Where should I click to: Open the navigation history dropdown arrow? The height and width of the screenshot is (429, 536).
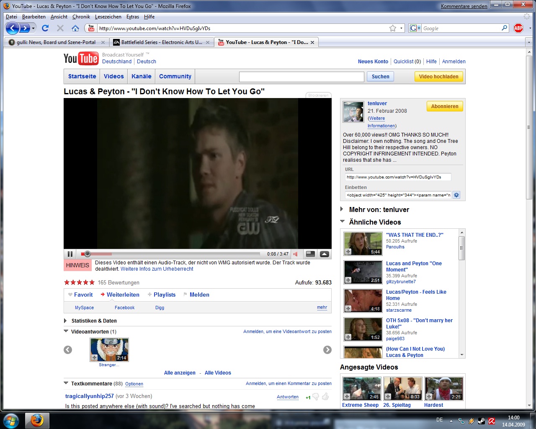point(33,28)
